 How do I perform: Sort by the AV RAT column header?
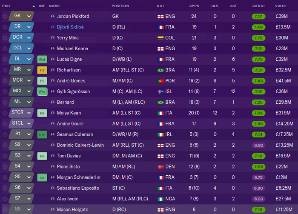click(x=258, y=6)
